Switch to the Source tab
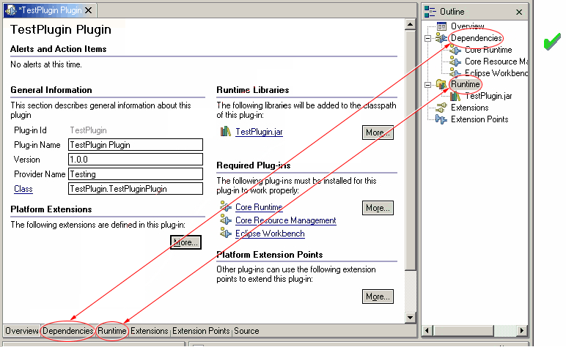566x347 pixels. 246,331
